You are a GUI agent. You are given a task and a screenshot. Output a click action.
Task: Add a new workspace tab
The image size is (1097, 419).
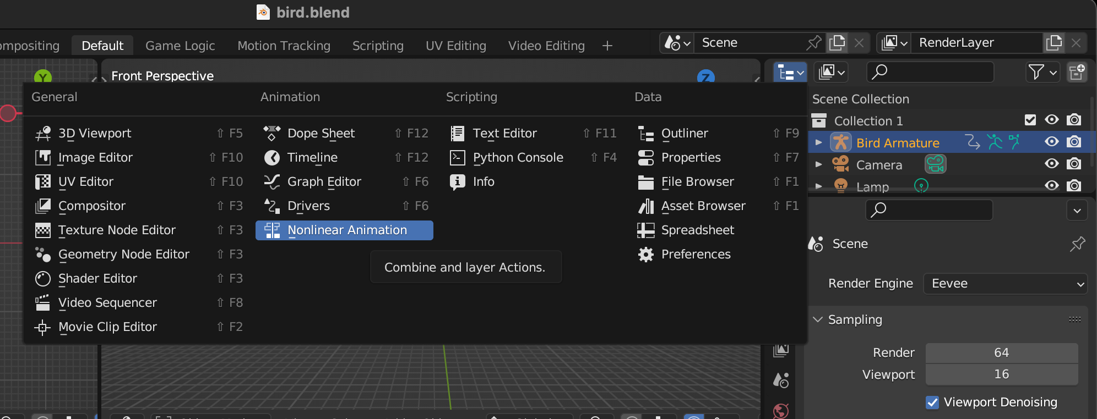click(x=607, y=46)
